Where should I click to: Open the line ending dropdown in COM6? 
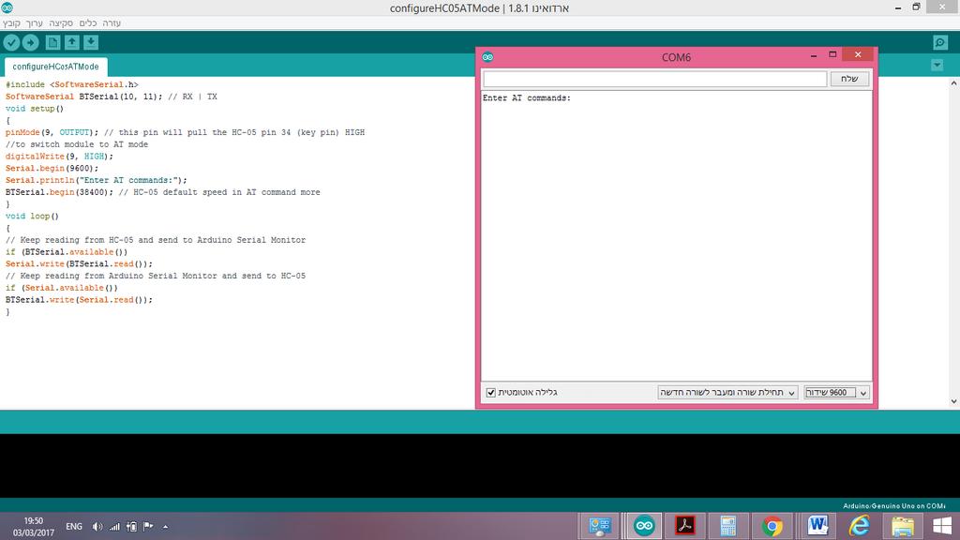[727, 393]
